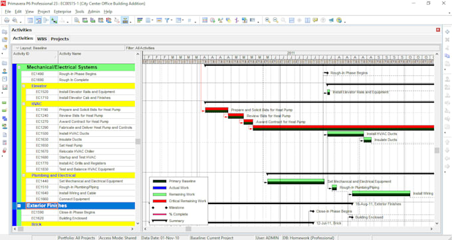This screenshot has width=452, height=240.
Task: Collapse the Plumbing and Electrical group
Action: 24,176
